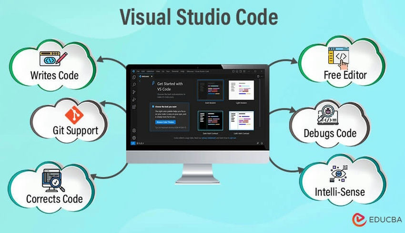This screenshot has height=233, width=405.
Task: Open the Run and Debug view icon
Action: coord(134,99)
